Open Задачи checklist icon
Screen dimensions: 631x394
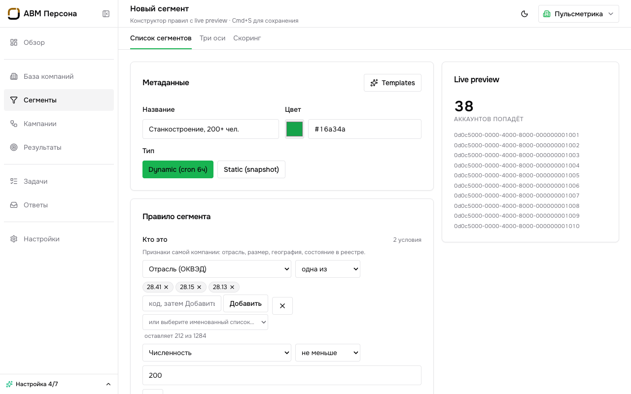14,181
